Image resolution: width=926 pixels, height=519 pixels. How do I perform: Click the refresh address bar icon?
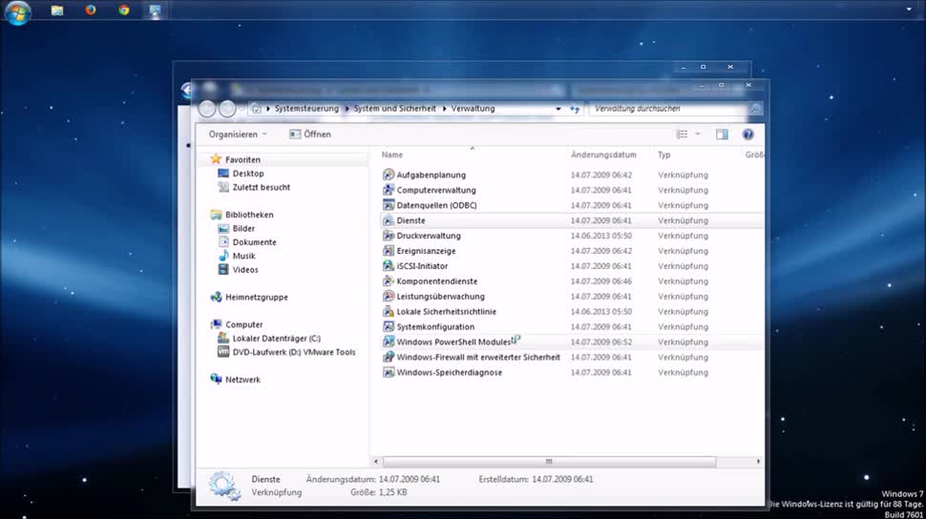click(575, 109)
